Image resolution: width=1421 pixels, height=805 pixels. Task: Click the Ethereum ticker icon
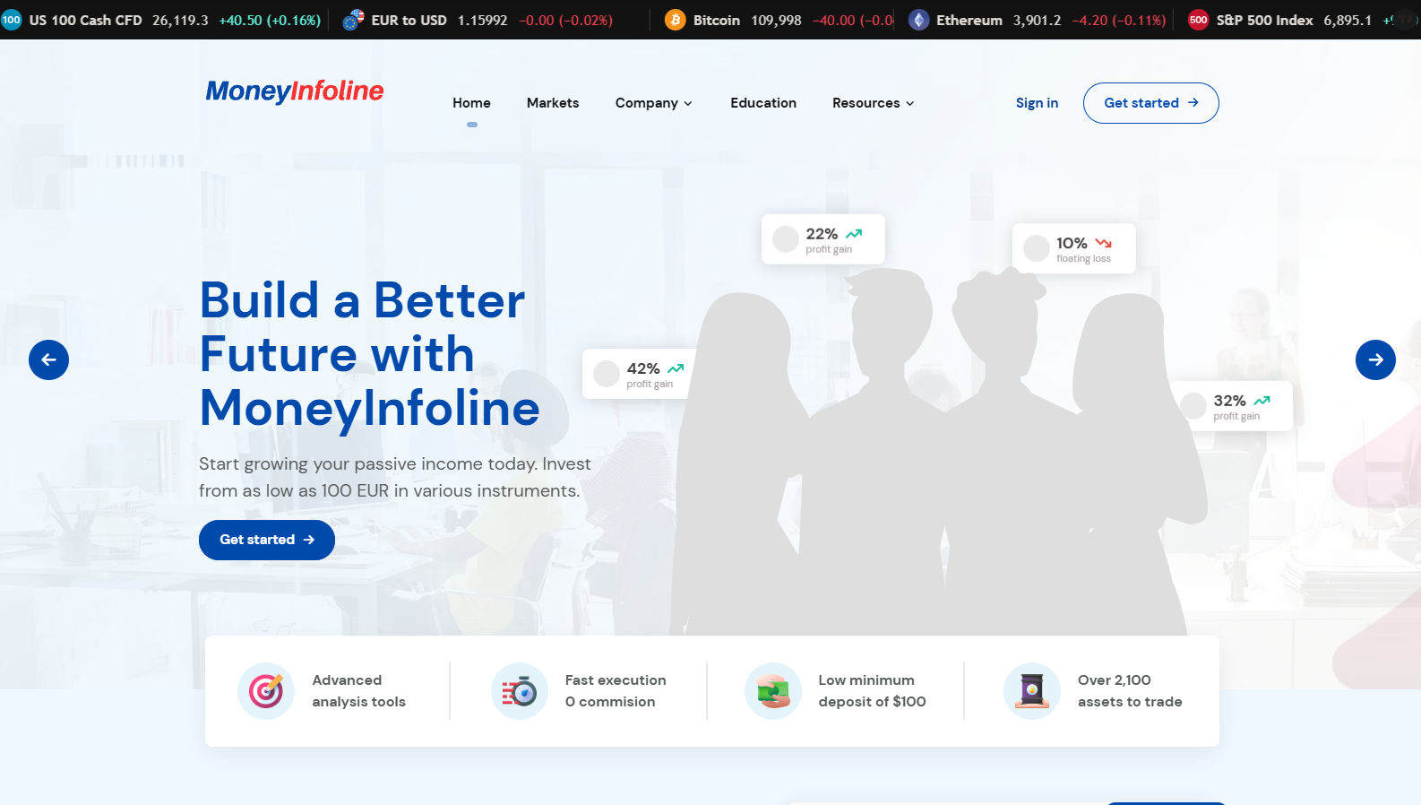click(x=918, y=20)
